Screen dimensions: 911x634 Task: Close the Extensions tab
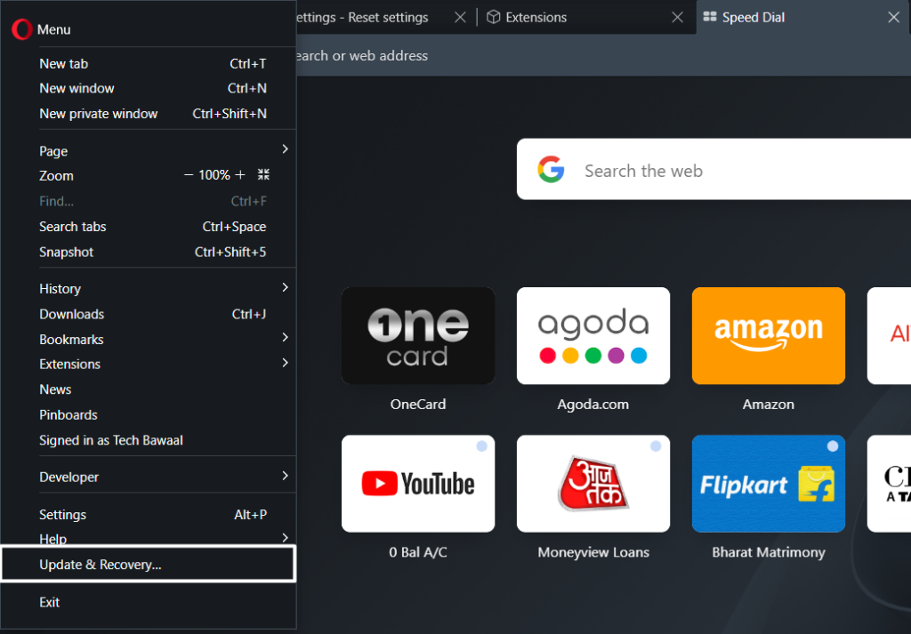(x=677, y=18)
